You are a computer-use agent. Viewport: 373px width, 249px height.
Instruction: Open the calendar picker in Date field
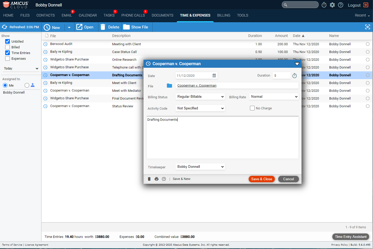pos(214,76)
